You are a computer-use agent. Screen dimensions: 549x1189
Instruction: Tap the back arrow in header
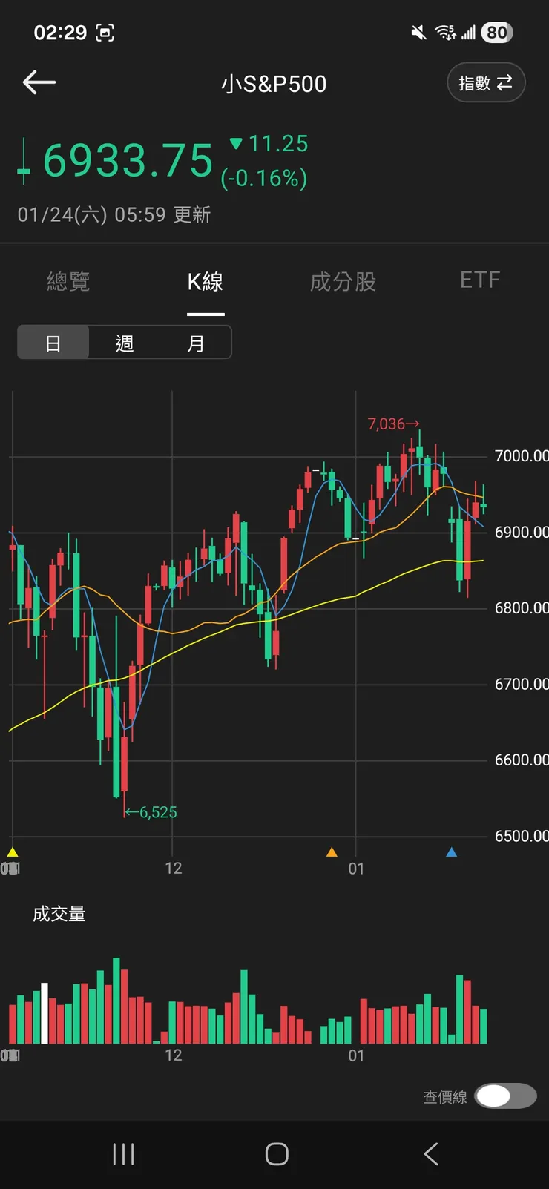point(39,82)
